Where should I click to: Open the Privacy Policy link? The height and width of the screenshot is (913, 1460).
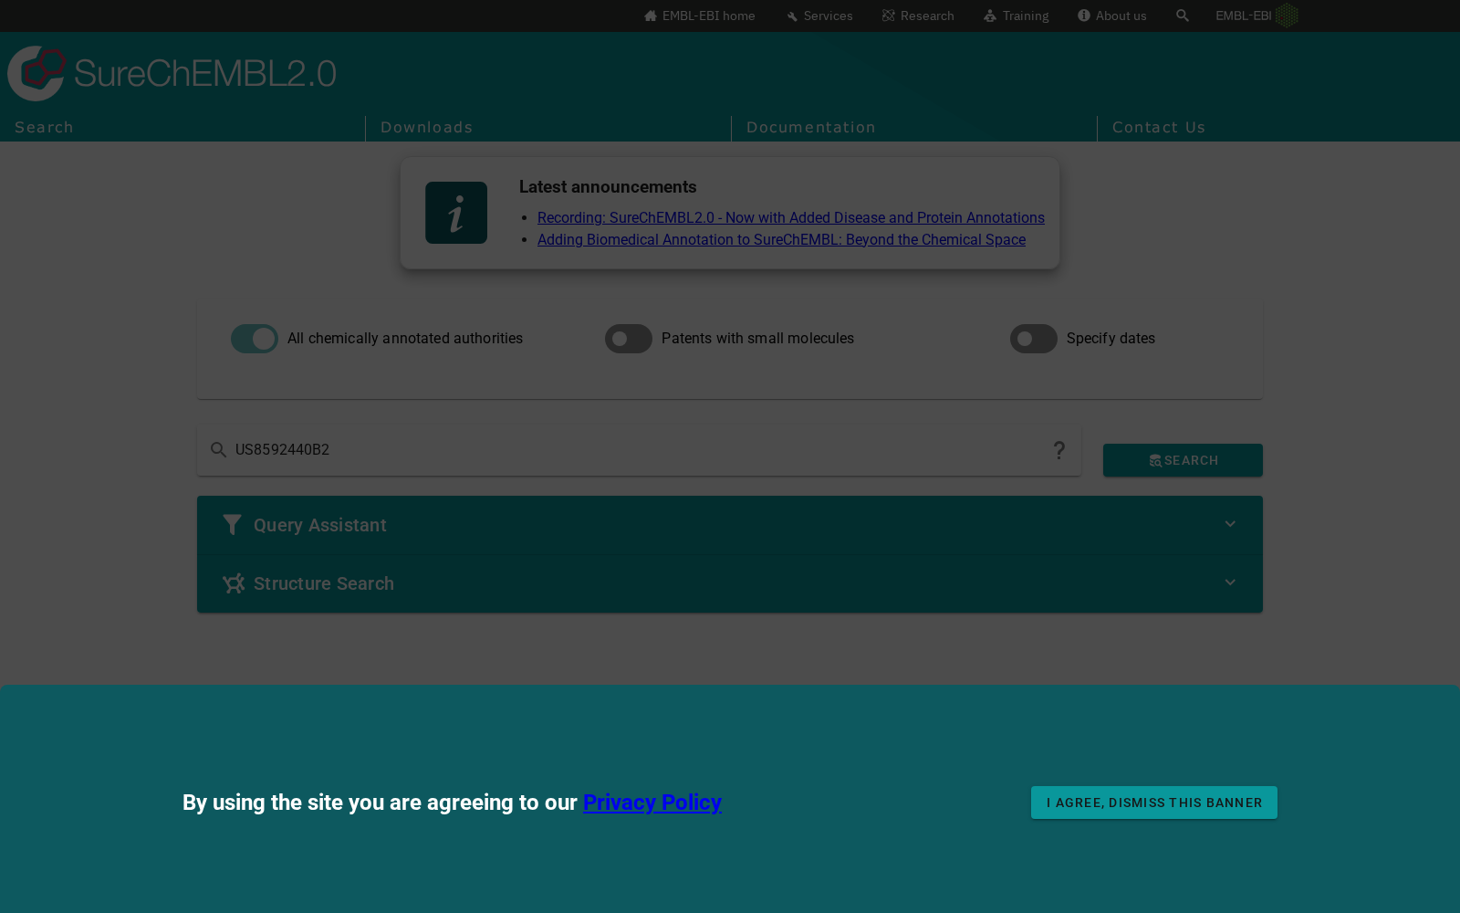pyautogui.click(x=652, y=803)
